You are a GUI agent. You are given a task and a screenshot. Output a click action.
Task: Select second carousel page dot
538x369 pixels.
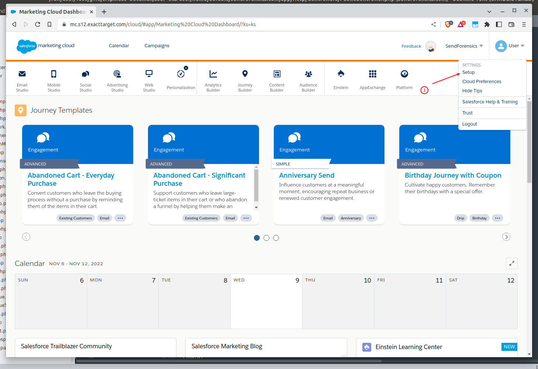click(x=266, y=238)
